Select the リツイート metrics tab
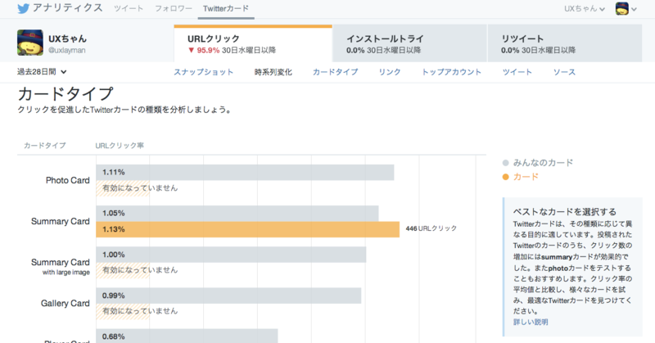 tap(565, 43)
